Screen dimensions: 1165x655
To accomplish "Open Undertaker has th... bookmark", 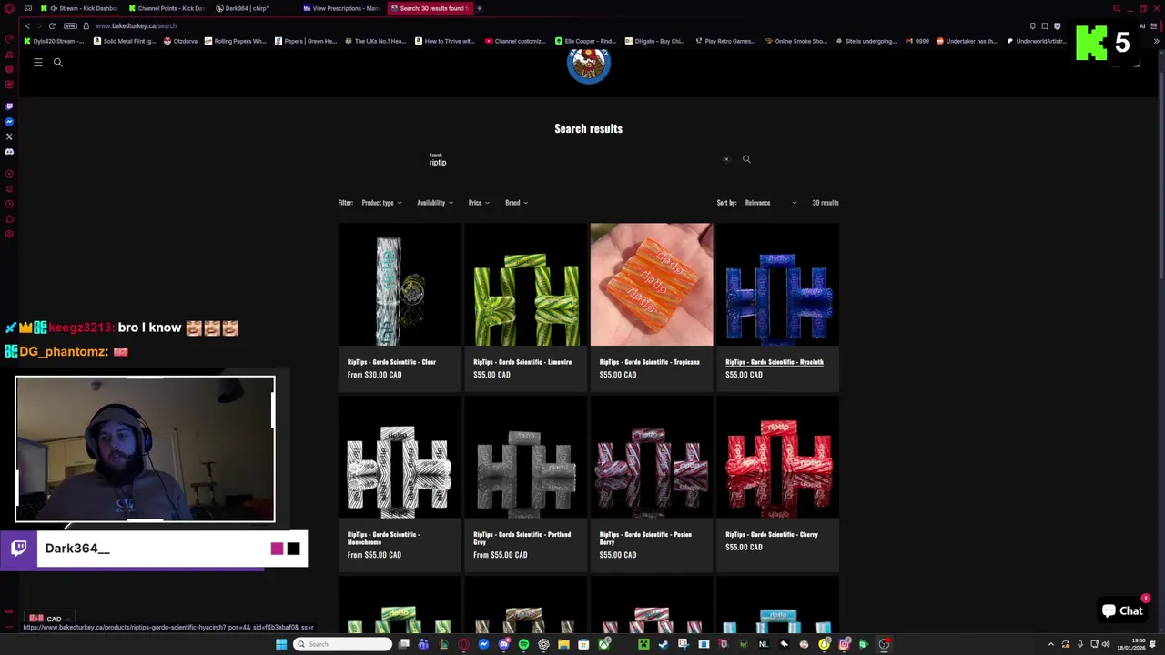I will (967, 41).
